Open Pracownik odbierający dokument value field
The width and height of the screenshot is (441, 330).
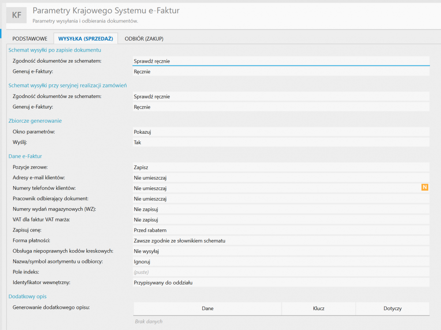click(x=281, y=199)
